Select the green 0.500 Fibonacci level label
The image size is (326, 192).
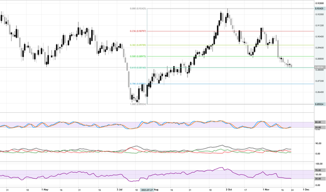138,56
